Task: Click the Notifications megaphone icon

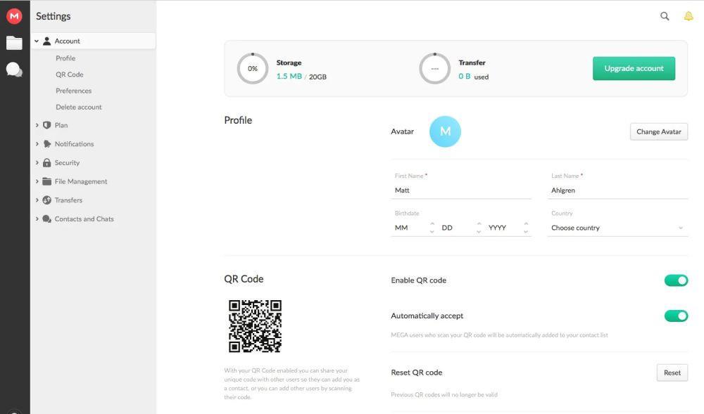Action: (x=46, y=144)
